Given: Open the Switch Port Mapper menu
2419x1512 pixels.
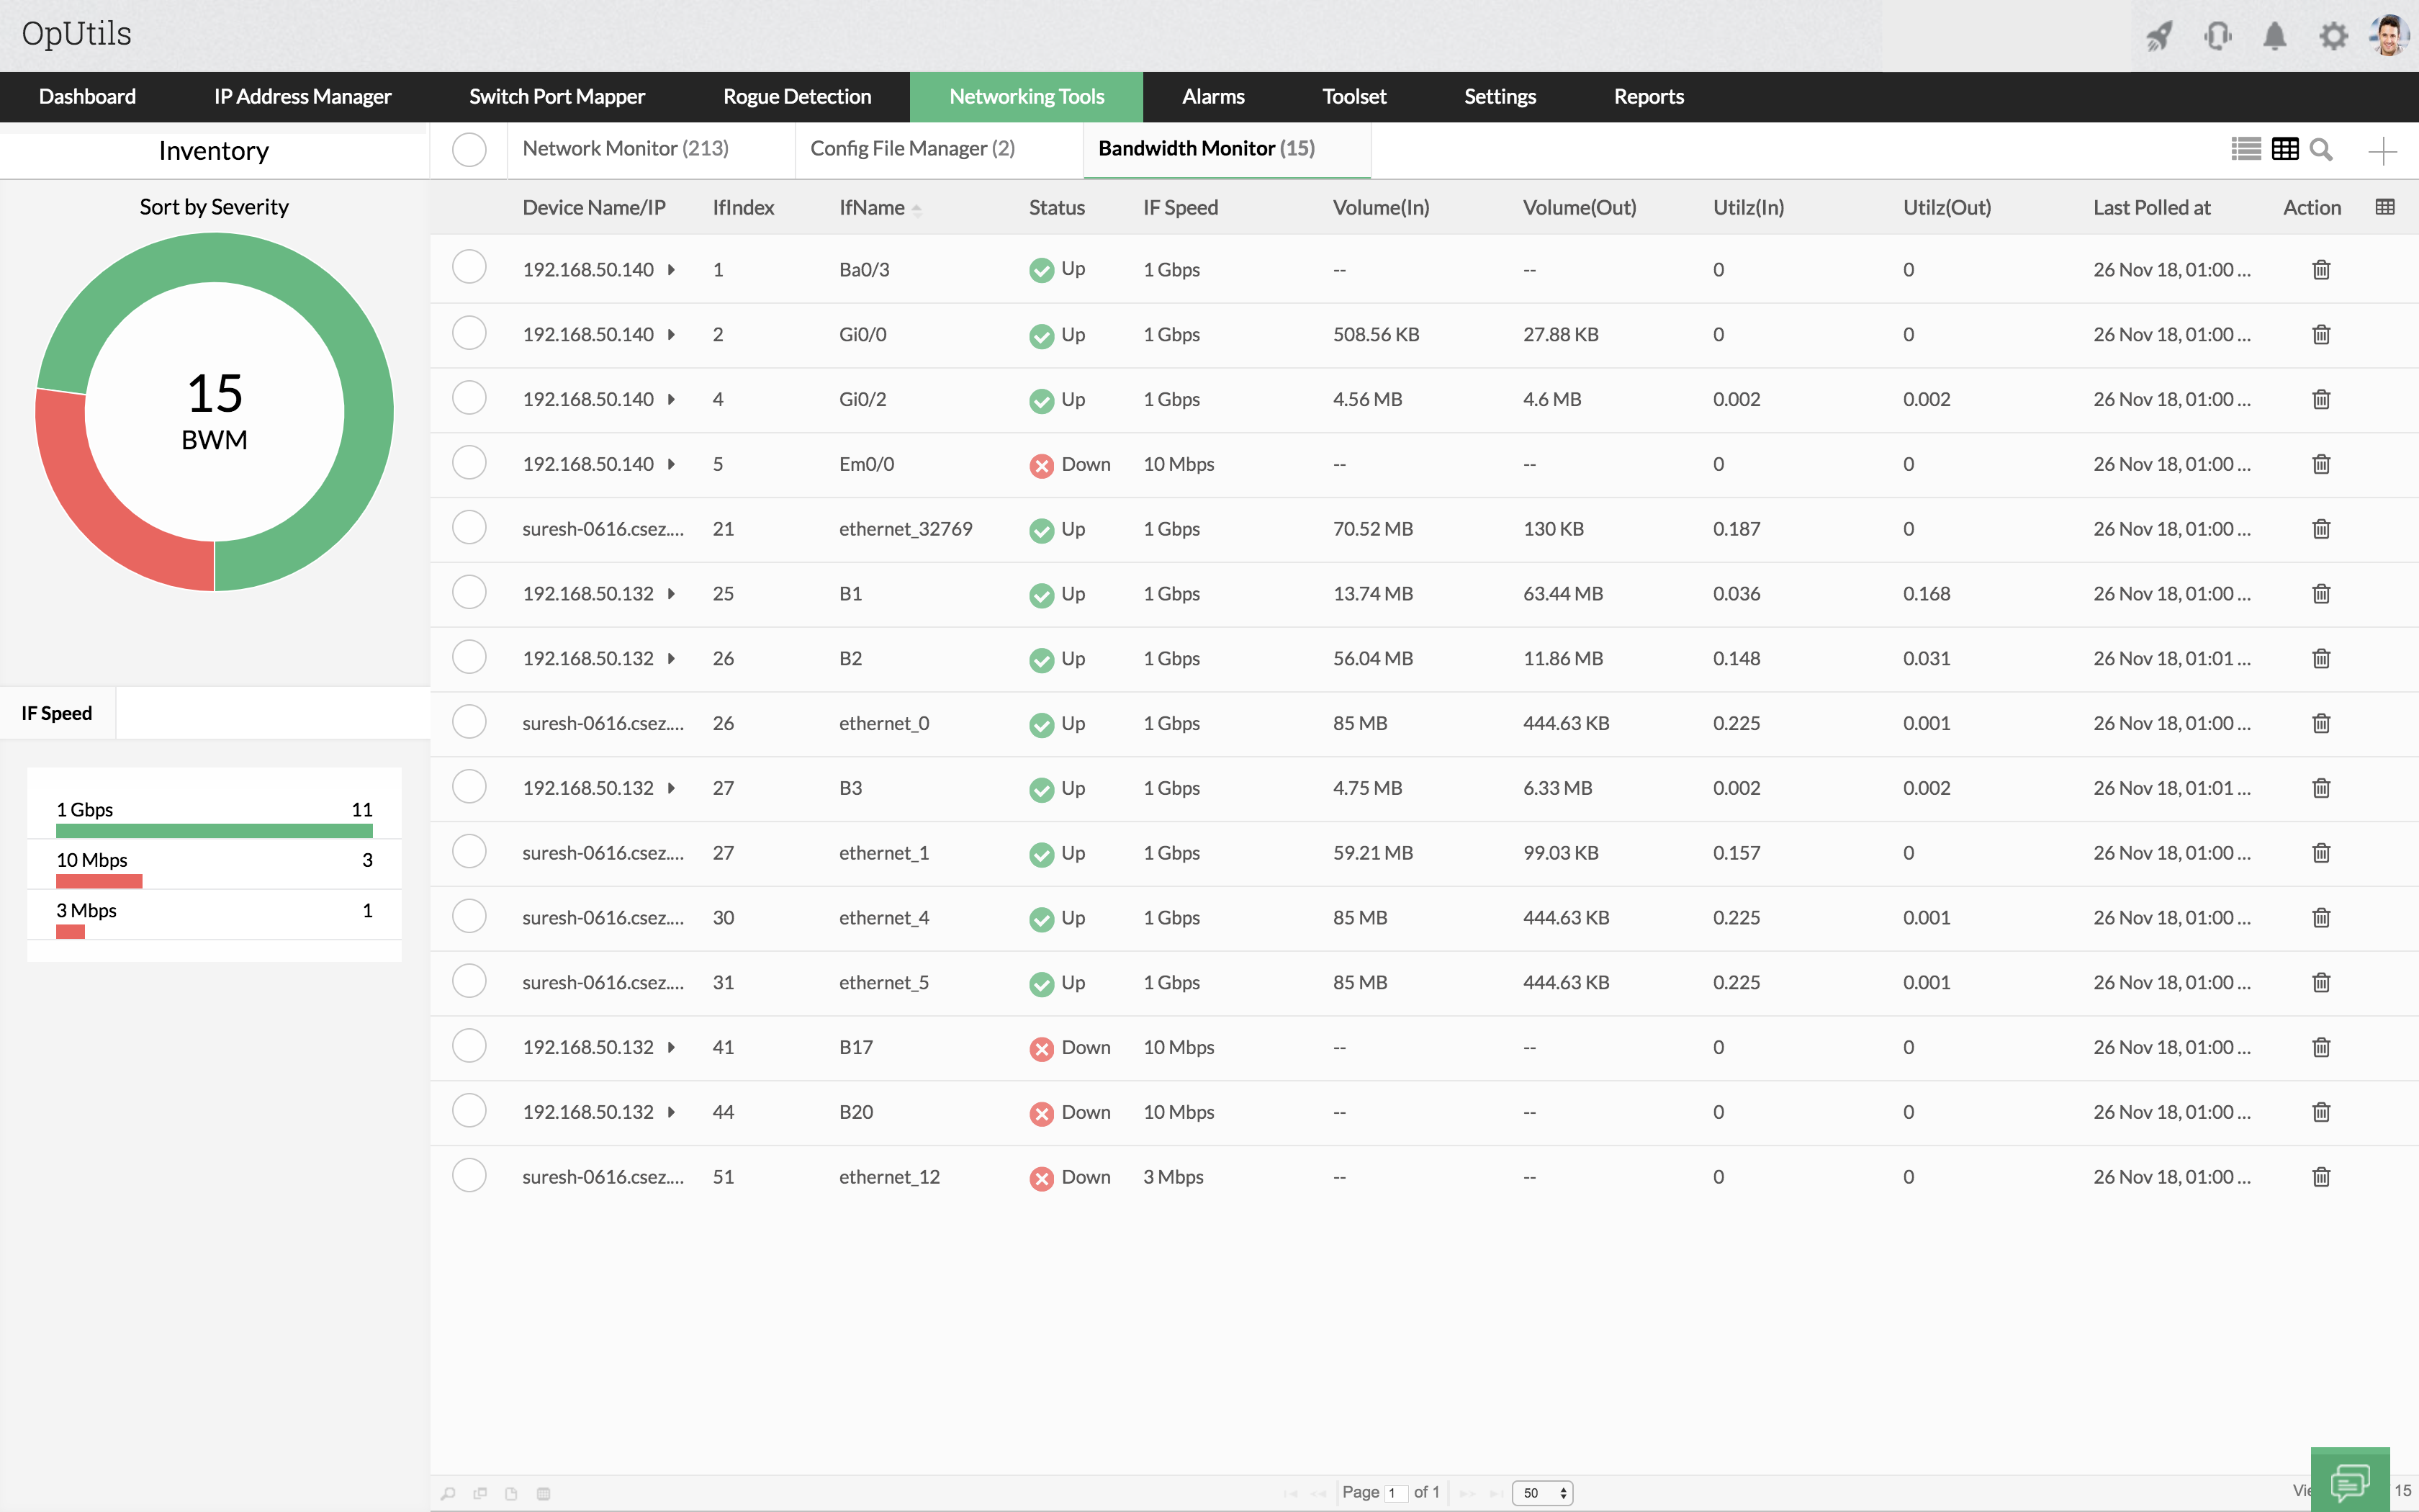Looking at the screenshot, I should pyautogui.click(x=557, y=97).
